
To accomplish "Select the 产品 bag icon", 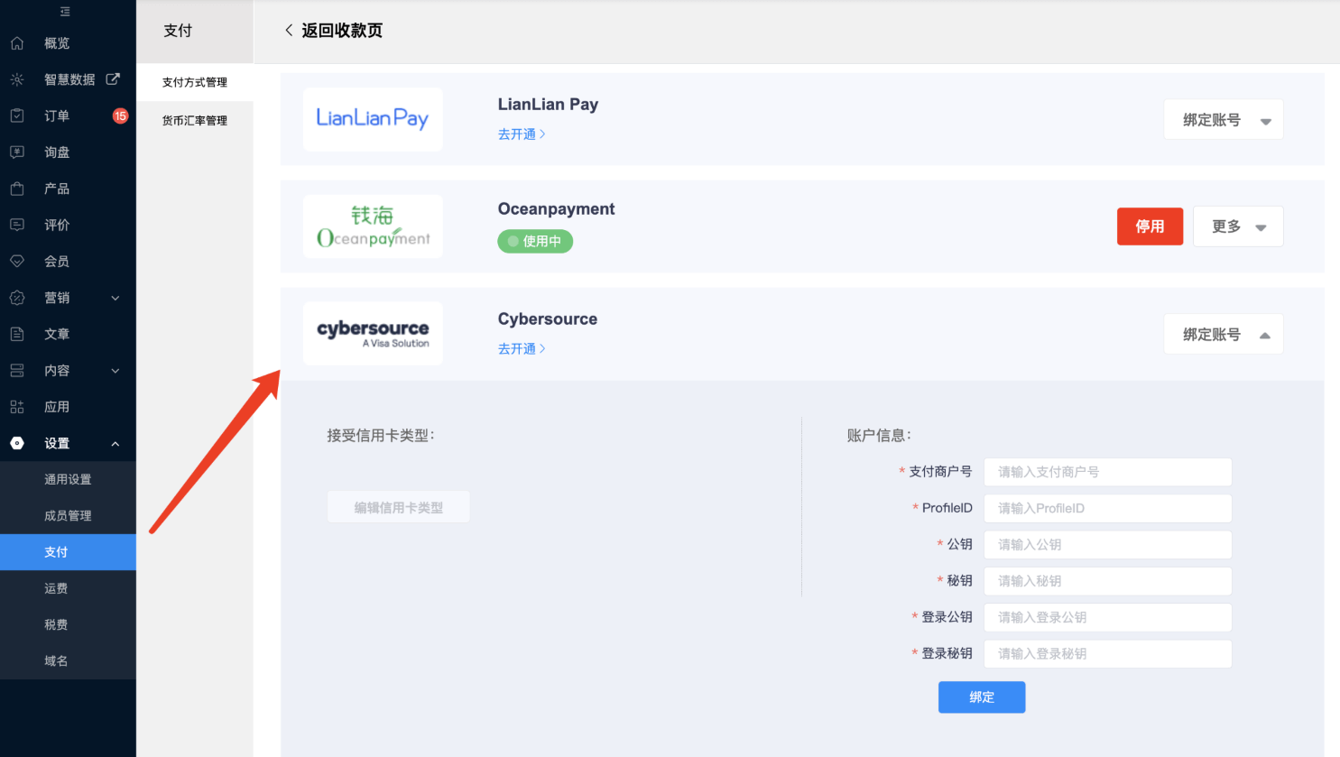I will (x=17, y=189).
